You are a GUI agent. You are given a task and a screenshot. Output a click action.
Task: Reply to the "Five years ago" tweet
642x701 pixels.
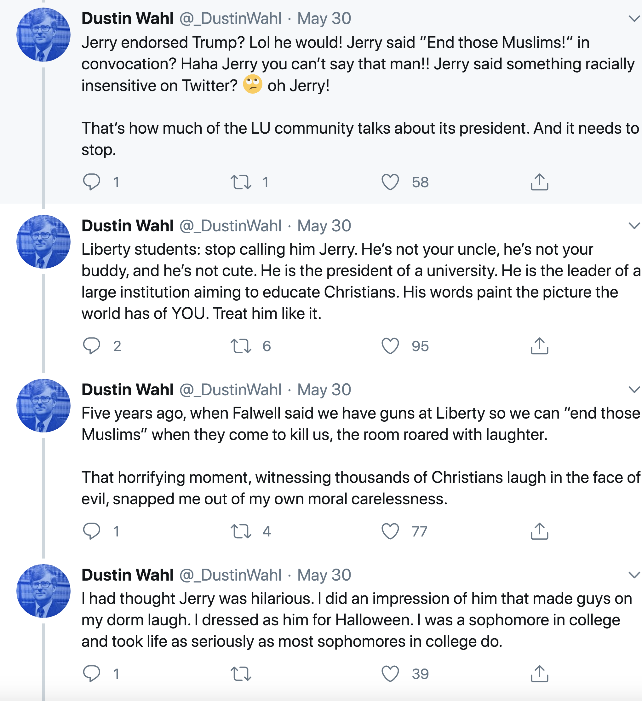pyautogui.click(x=91, y=531)
